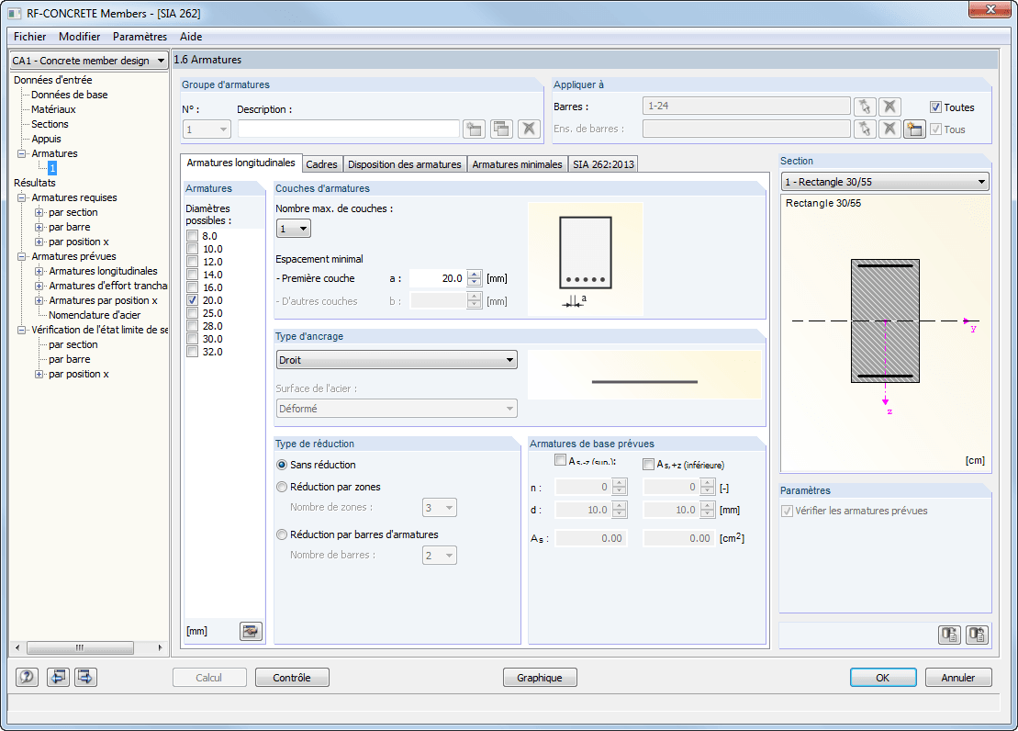Image resolution: width=1018 pixels, height=731 pixels.
Task: Enable the 16.0 diameter checkbox
Action: 192,287
